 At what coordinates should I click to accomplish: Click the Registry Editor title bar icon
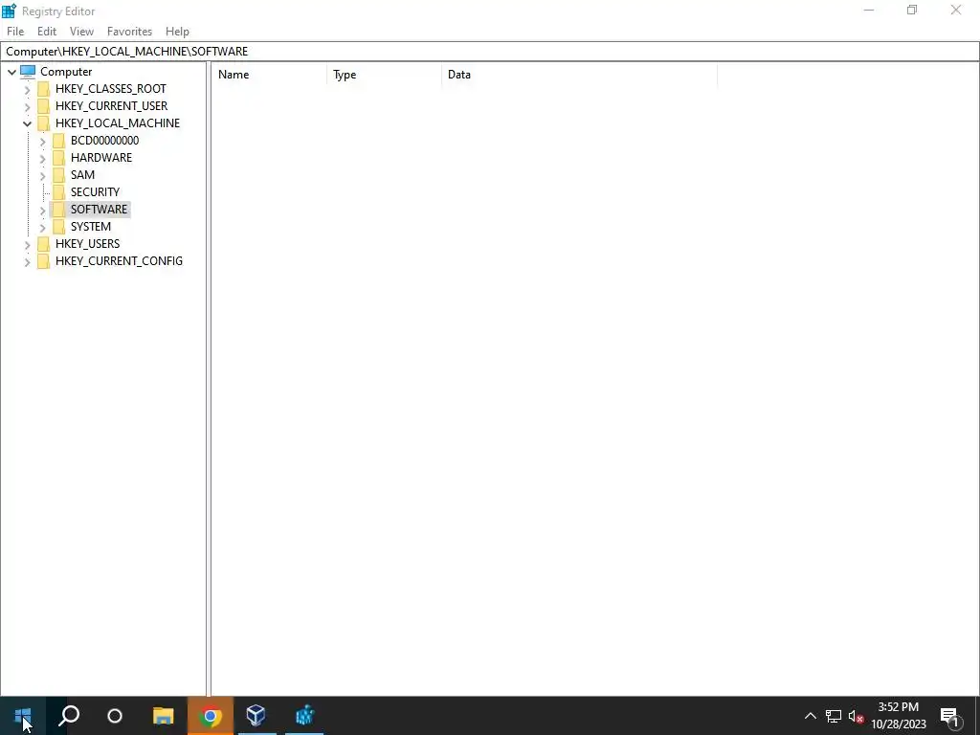click(x=9, y=11)
